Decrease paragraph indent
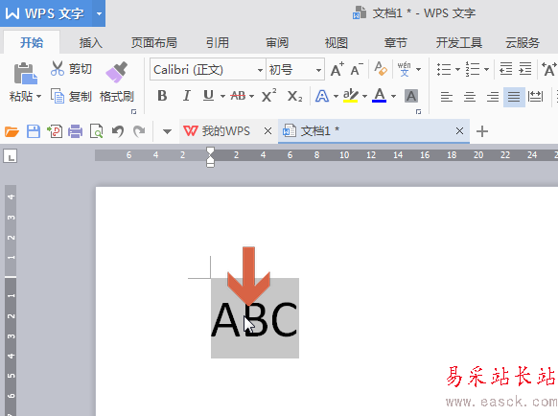Screen dimensions: 558x416 pos(505,69)
